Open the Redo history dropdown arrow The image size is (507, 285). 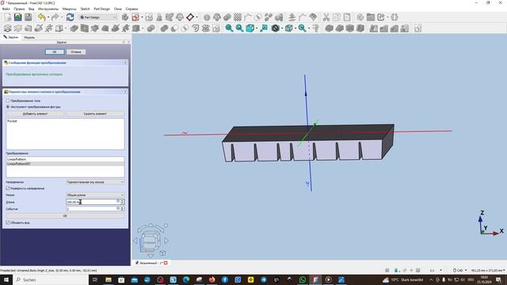pos(62,17)
